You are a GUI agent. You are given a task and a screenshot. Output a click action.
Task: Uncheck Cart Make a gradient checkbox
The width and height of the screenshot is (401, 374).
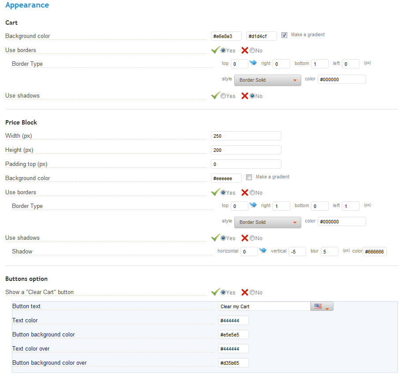[x=284, y=35]
